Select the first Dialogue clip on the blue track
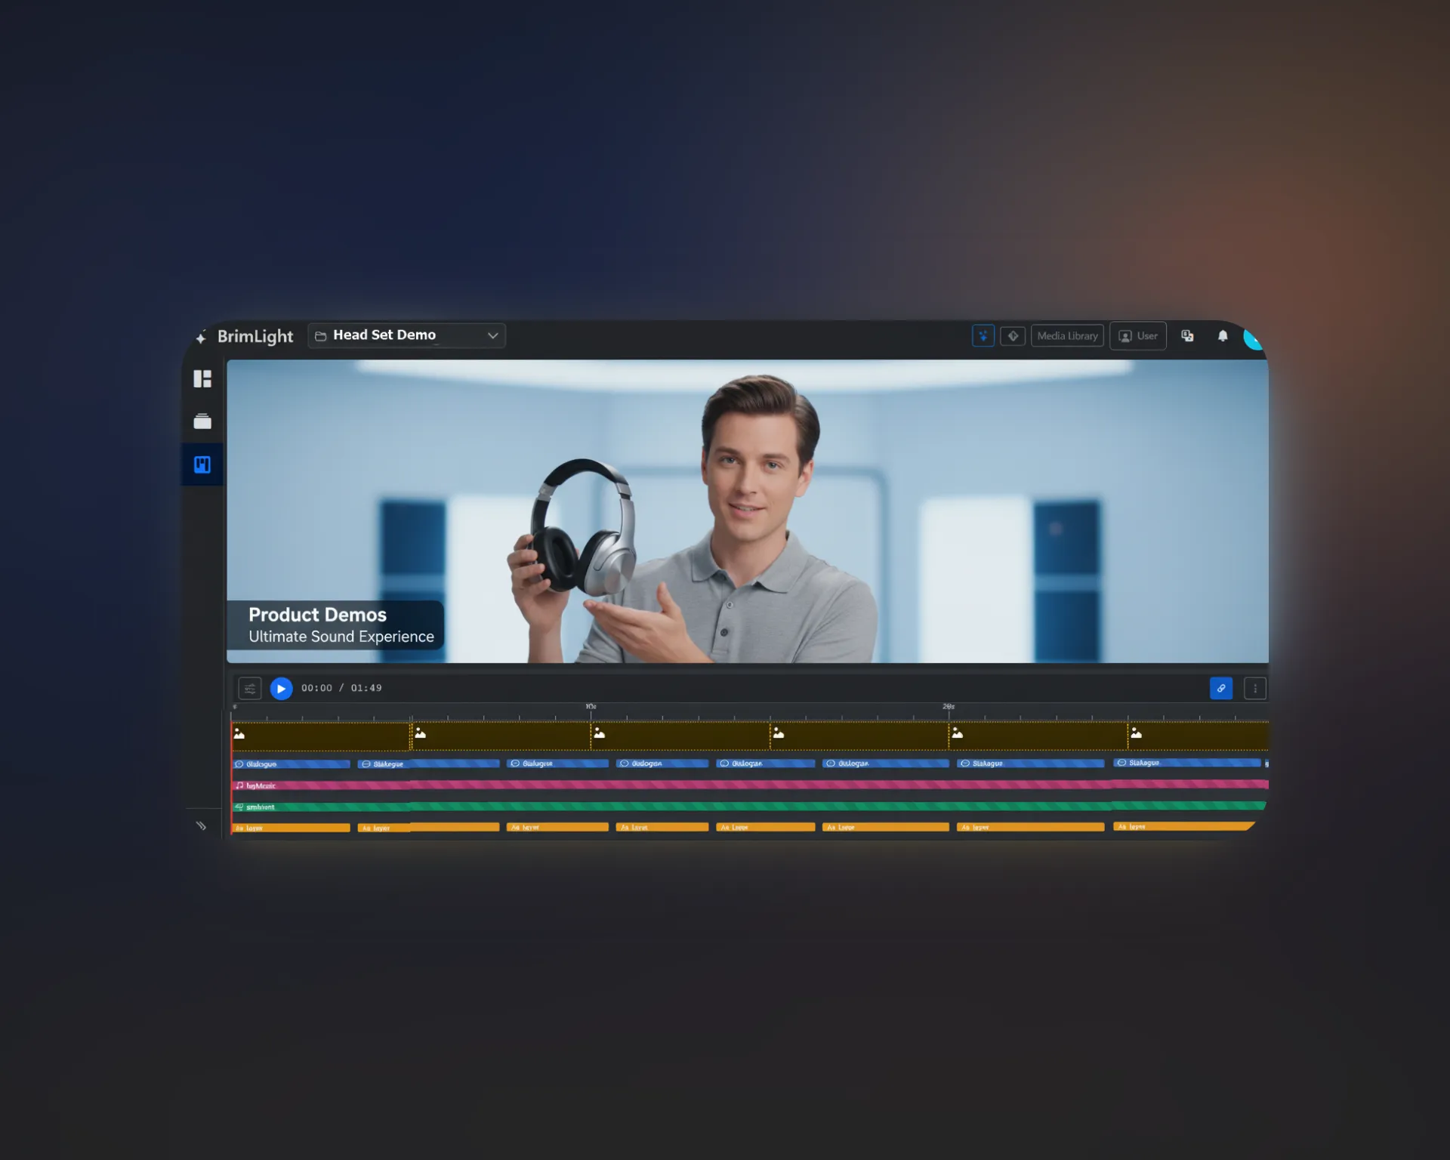The image size is (1450, 1160). (x=291, y=764)
